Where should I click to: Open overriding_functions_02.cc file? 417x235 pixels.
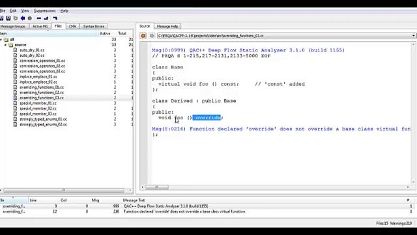point(42,93)
